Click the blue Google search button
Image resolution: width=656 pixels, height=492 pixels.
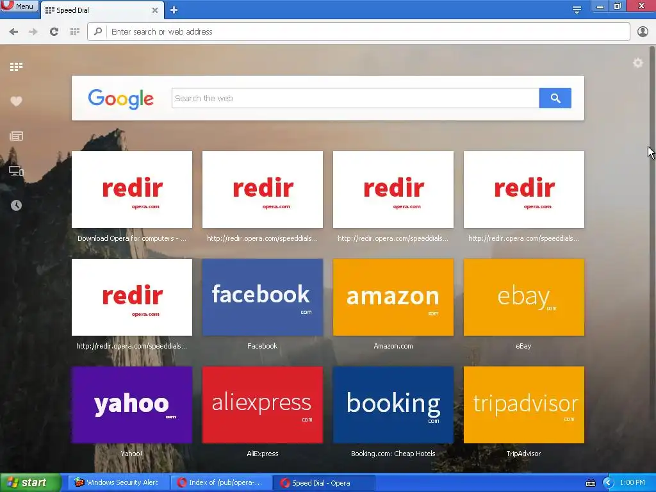(555, 98)
